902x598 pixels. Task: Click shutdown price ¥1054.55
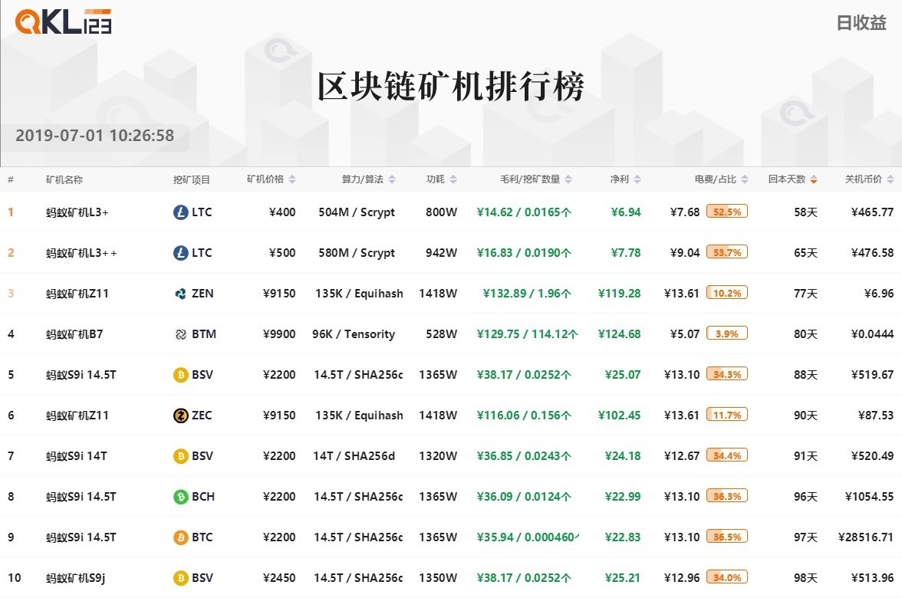click(869, 497)
